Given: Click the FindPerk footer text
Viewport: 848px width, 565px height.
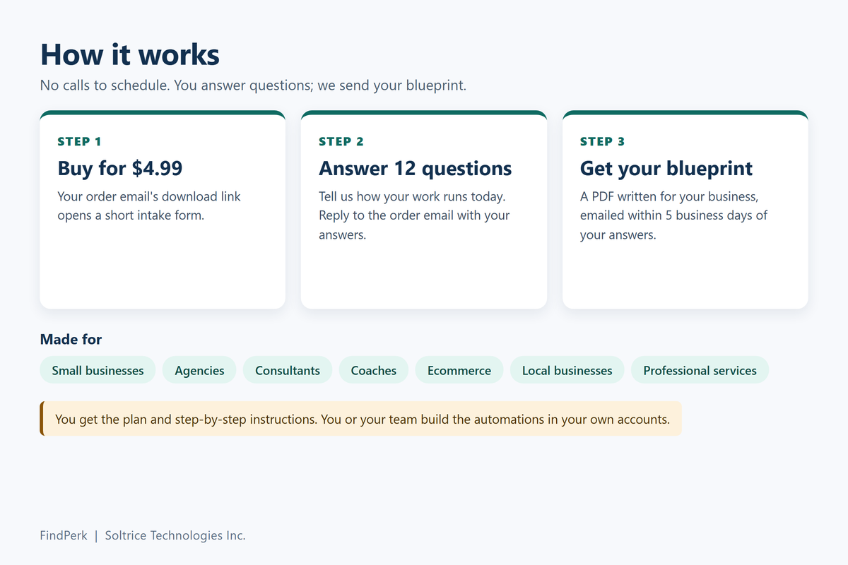Looking at the screenshot, I should (x=64, y=535).
